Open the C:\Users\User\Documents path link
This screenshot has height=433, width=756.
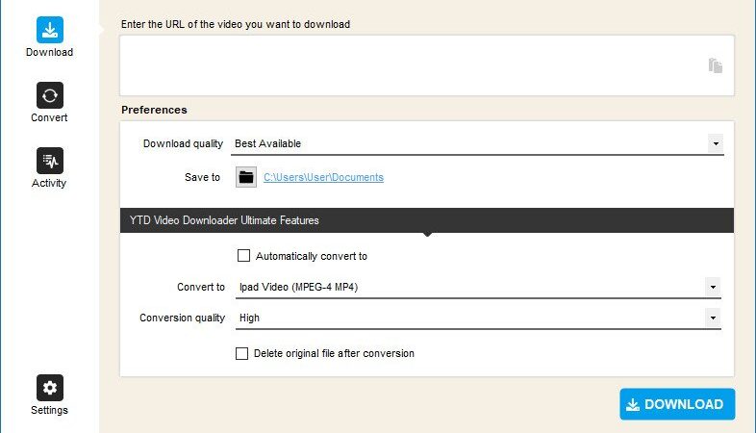click(323, 177)
